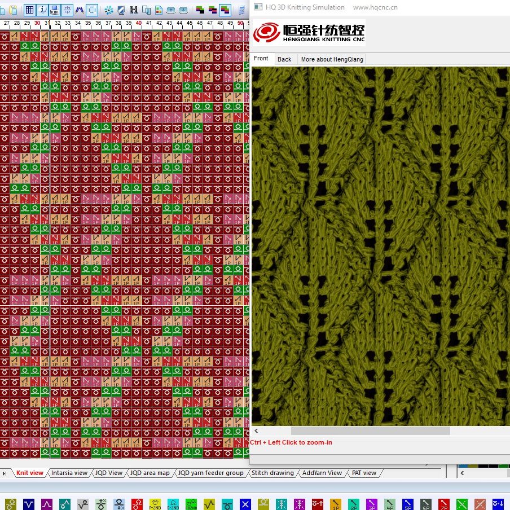
Task: Click column 40 on the ruler
Action: coord(139,23)
